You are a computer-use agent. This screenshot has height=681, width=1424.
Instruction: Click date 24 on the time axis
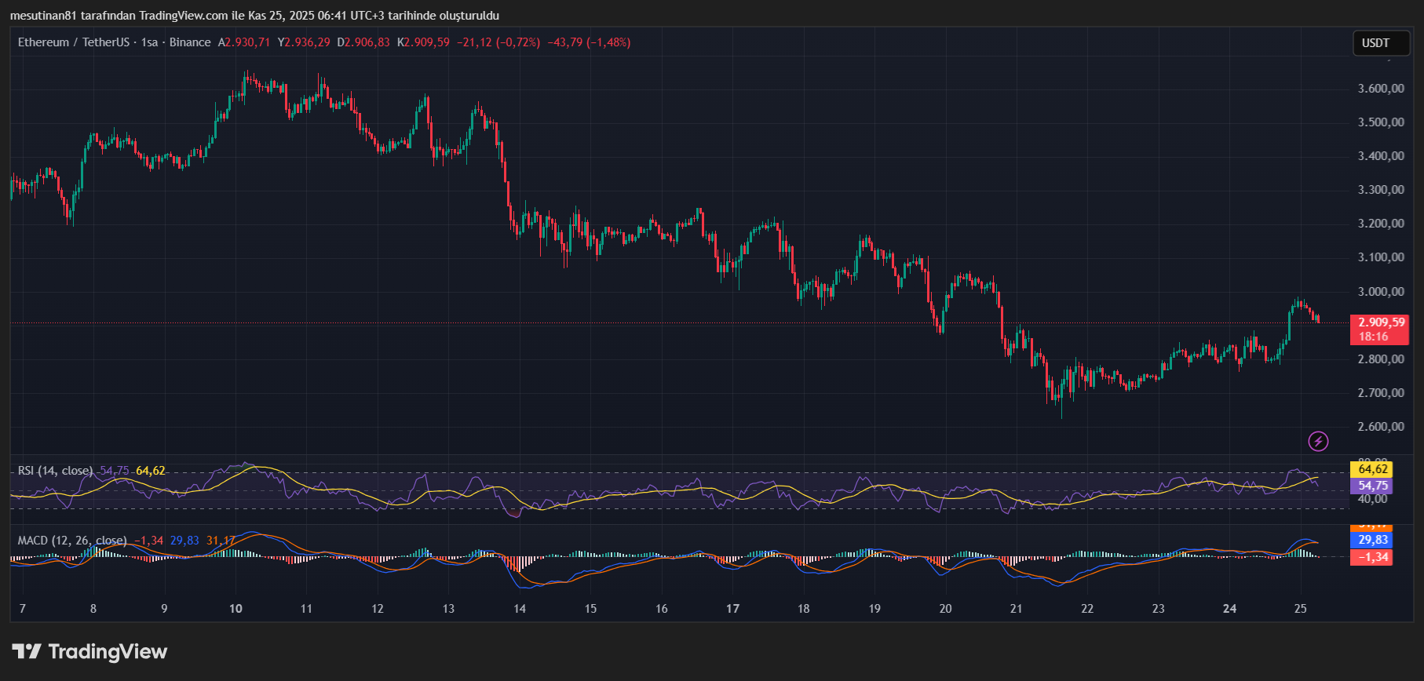1229,609
